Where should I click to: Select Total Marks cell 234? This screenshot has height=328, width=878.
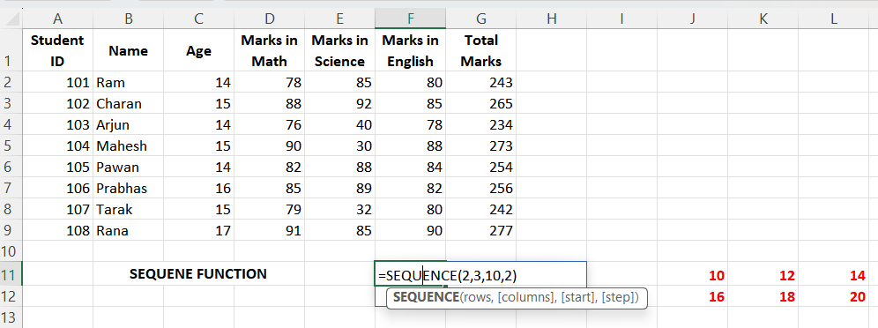tap(481, 125)
